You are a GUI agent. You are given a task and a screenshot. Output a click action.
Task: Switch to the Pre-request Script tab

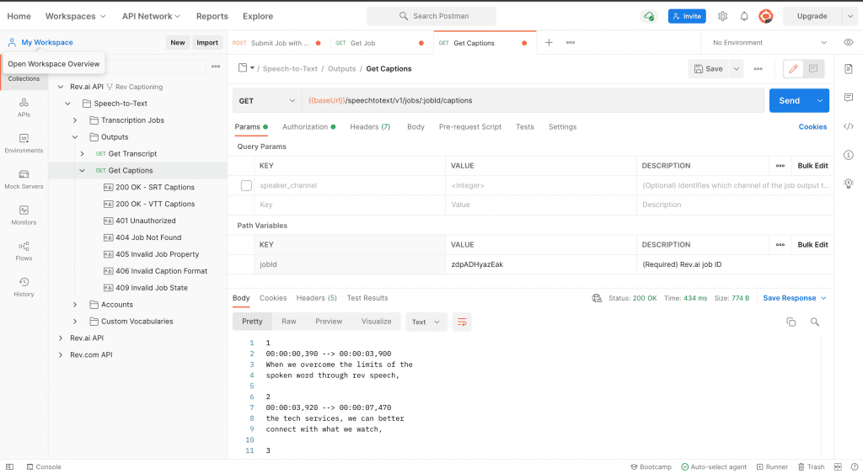click(470, 126)
